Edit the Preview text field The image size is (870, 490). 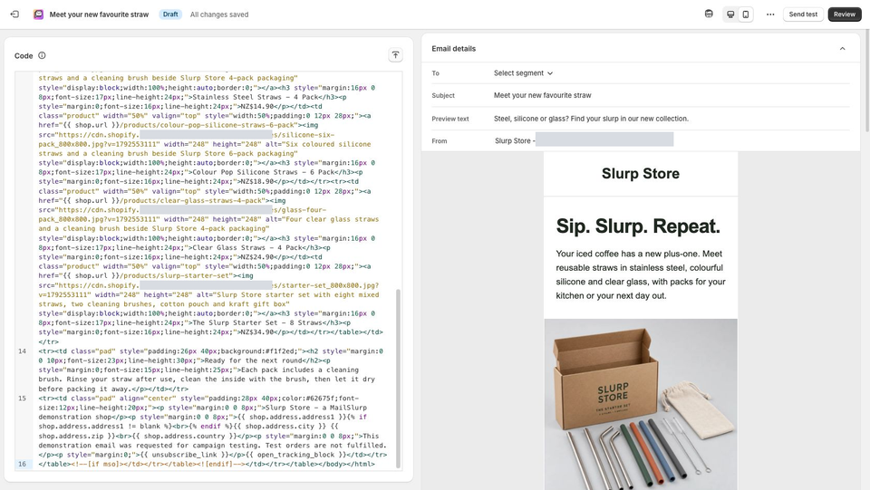click(672, 119)
